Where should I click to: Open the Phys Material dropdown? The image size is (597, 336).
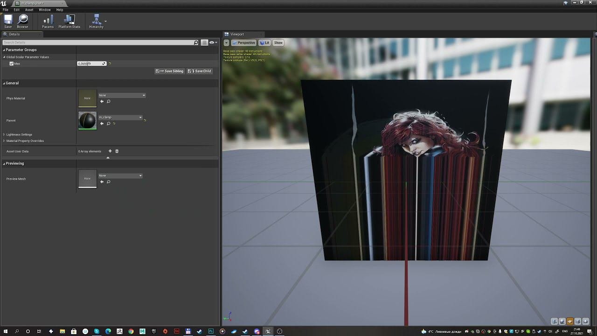pos(122,95)
